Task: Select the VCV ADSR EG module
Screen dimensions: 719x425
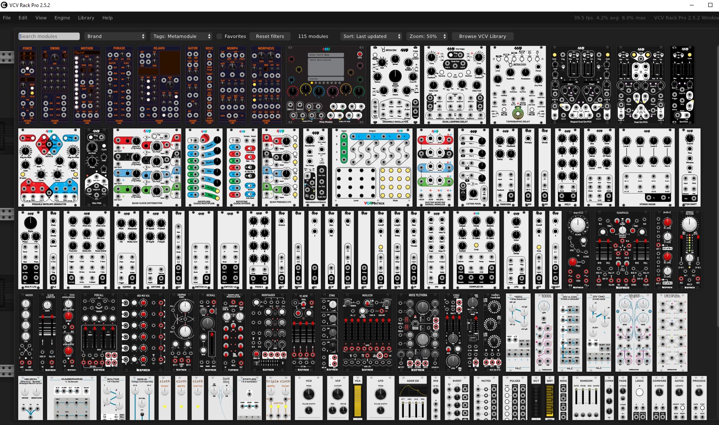Action: coord(413,398)
